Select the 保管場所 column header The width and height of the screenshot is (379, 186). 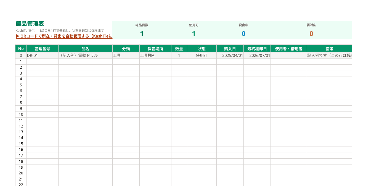[155, 49]
